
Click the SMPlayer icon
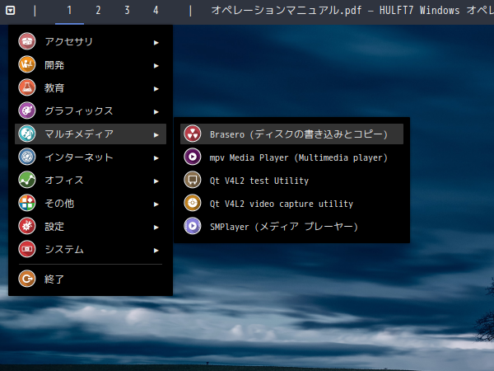[x=193, y=226]
